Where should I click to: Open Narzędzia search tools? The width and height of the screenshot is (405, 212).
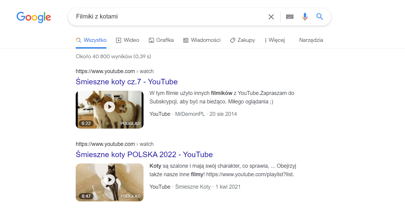point(311,40)
